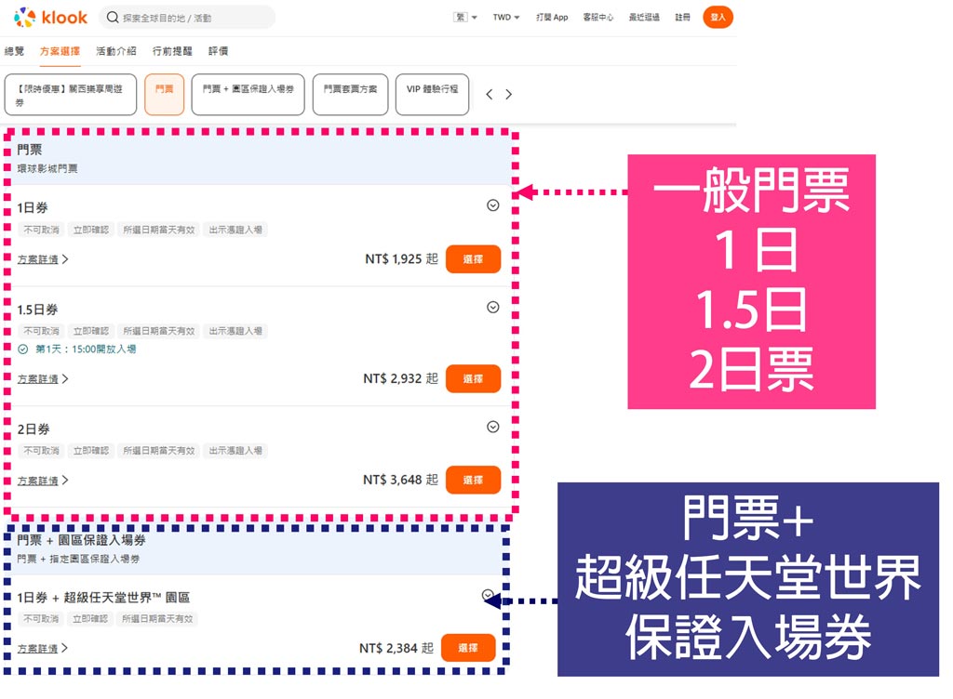Click 選擇 for the NT$ 3,648 ticket
The width and height of the screenshot is (953, 699).
pyautogui.click(x=473, y=480)
